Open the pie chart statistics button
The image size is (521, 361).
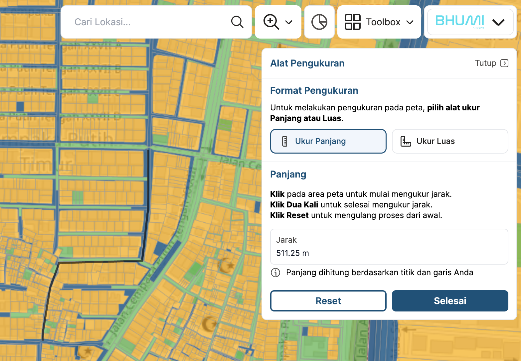[x=319, y=22]
